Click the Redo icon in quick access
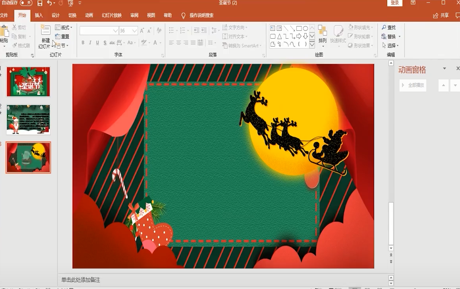The height and width of the screenshot is (289, 460). tap(61, 3)
